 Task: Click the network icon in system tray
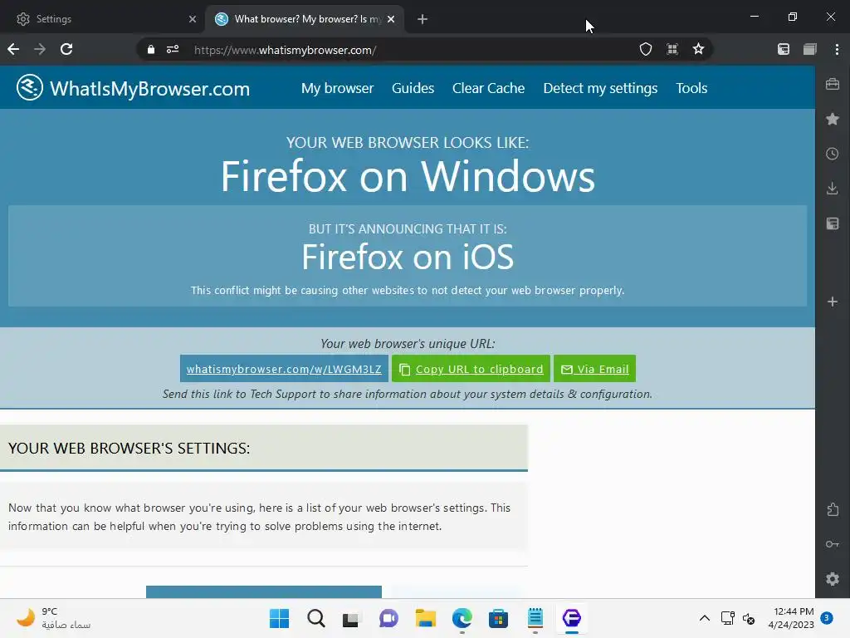pos(727,618)
